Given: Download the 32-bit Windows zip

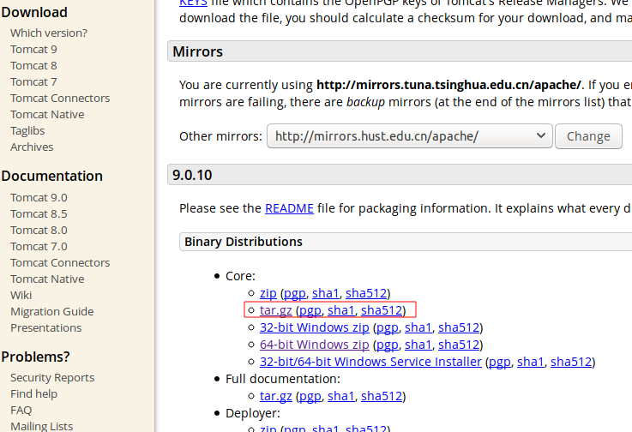Looking at the screenshot, I should (x=314, y=327).
